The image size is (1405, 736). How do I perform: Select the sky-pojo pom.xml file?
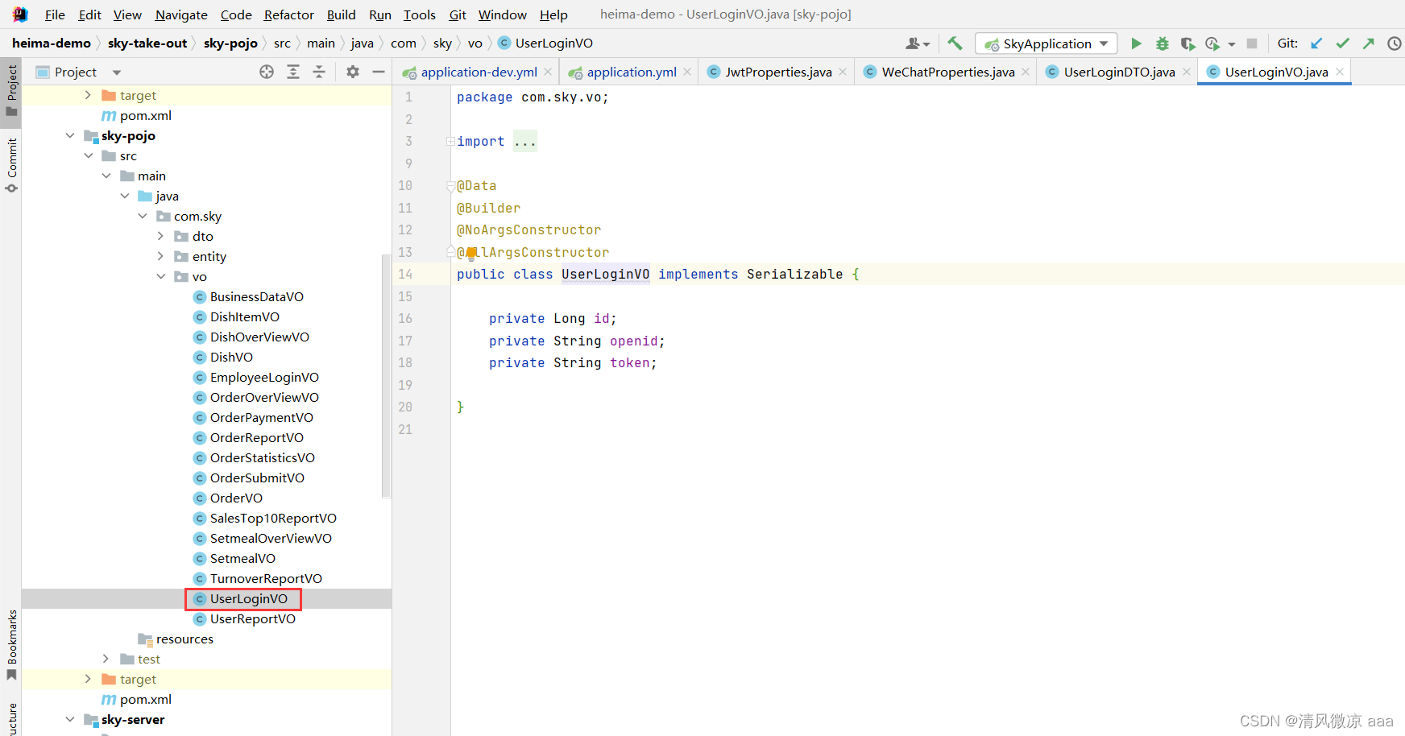145,699
